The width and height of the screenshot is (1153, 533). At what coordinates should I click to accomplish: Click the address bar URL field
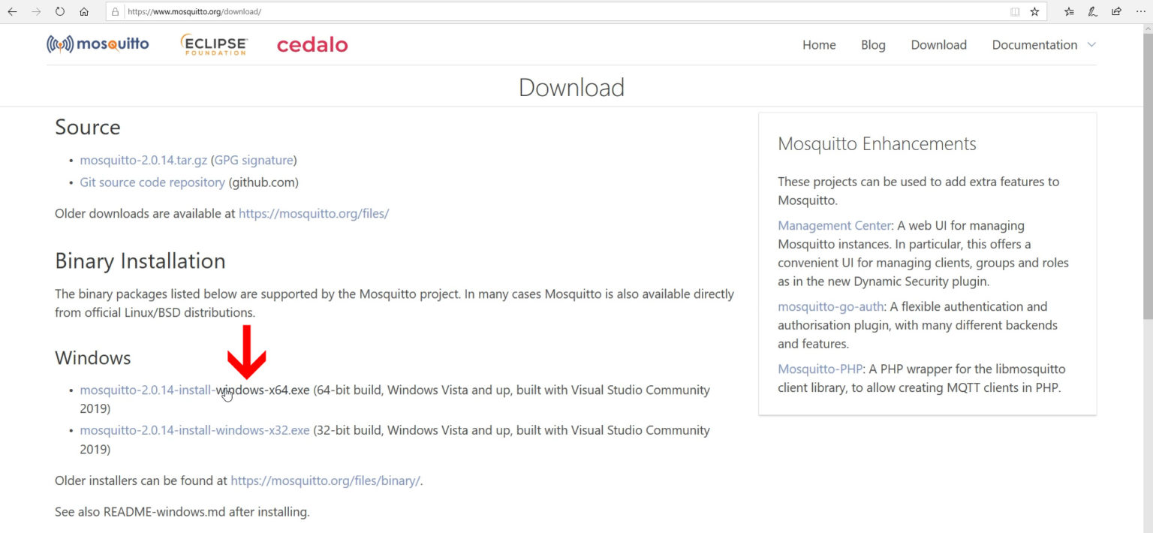coord(525,12)
